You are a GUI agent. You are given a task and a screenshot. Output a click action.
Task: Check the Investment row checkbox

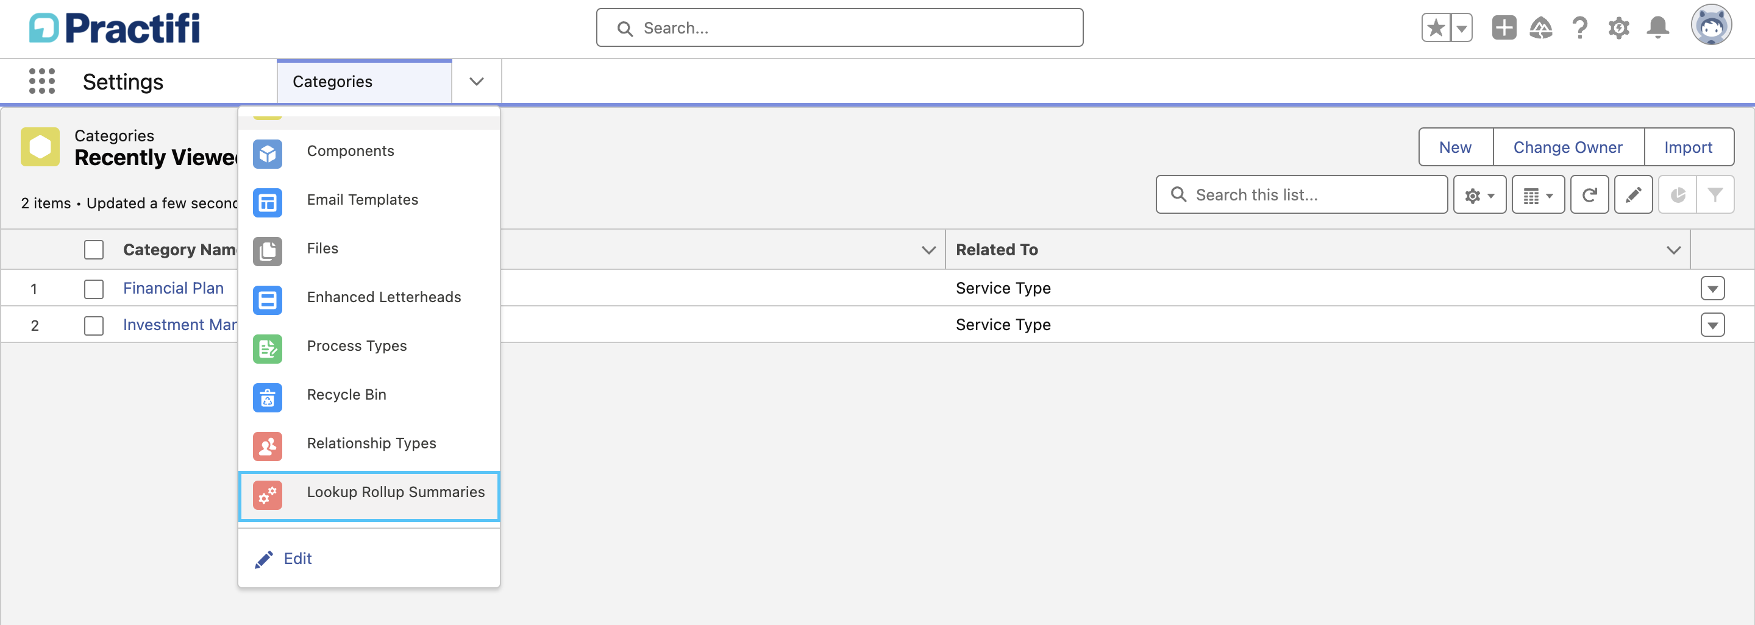coord(93,325)
